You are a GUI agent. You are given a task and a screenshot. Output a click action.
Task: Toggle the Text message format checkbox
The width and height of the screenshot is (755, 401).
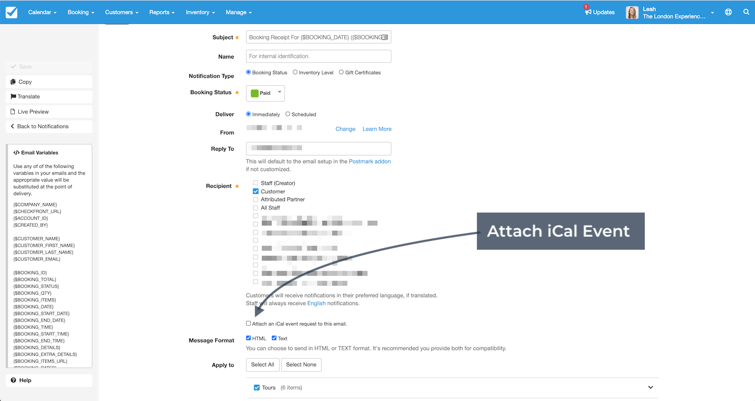point(274,338)
